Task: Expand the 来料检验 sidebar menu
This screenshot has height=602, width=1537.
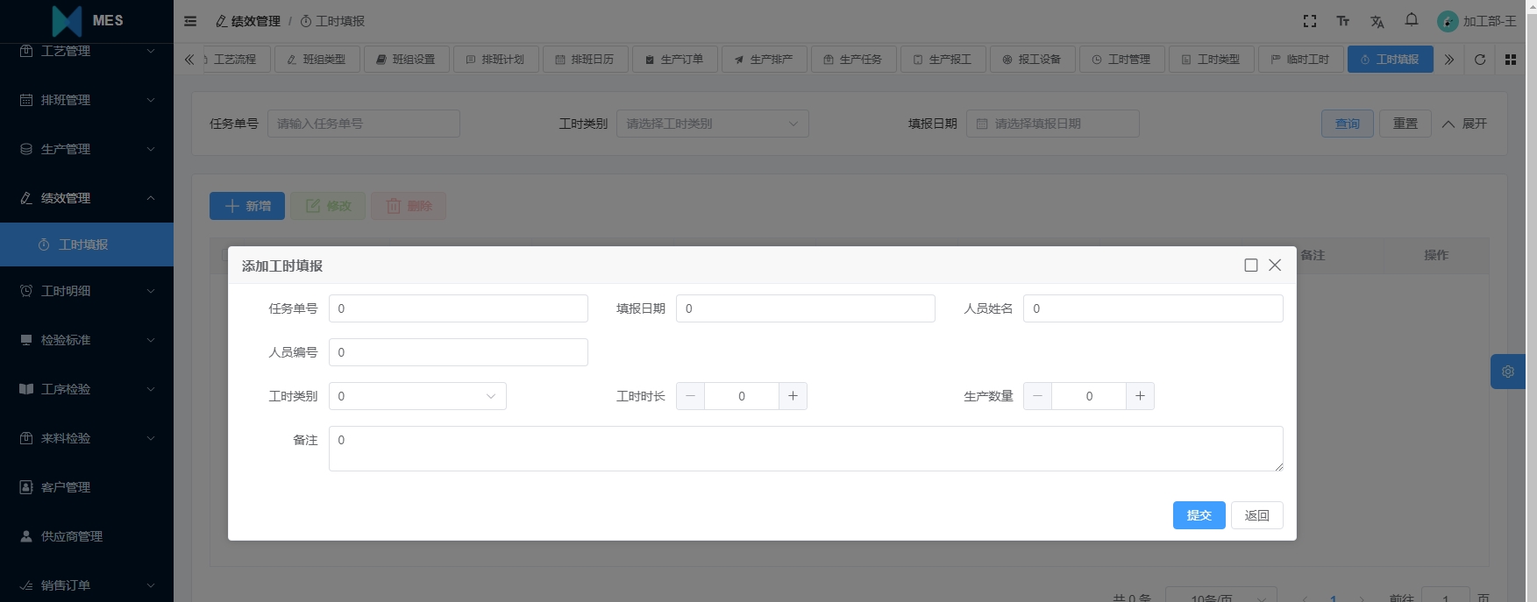Action: coord(87,438)
